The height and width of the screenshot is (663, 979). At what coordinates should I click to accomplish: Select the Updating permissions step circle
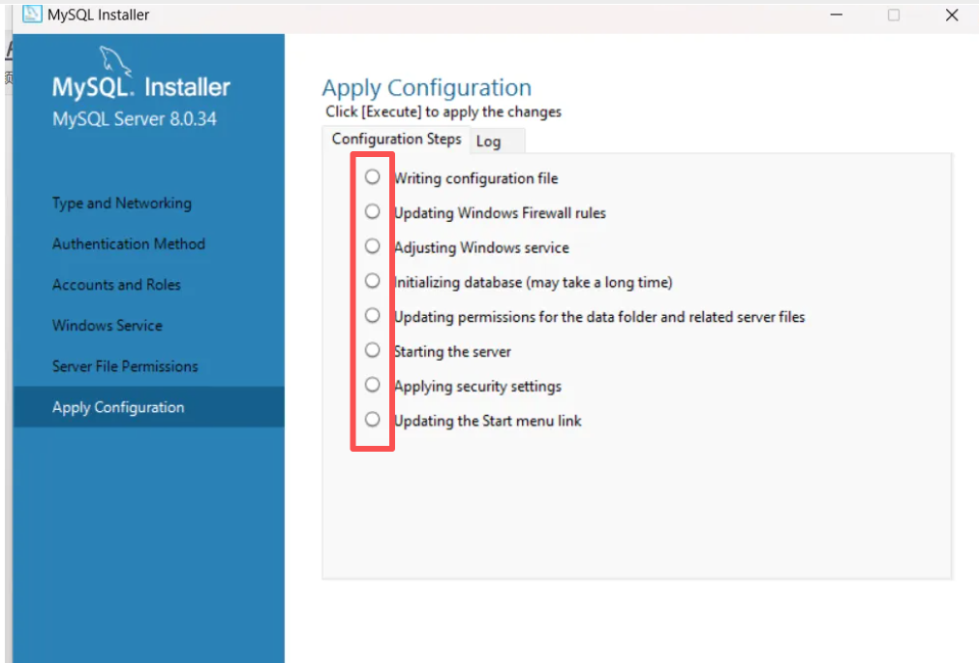pyautogui.click(x=372, y=316)
